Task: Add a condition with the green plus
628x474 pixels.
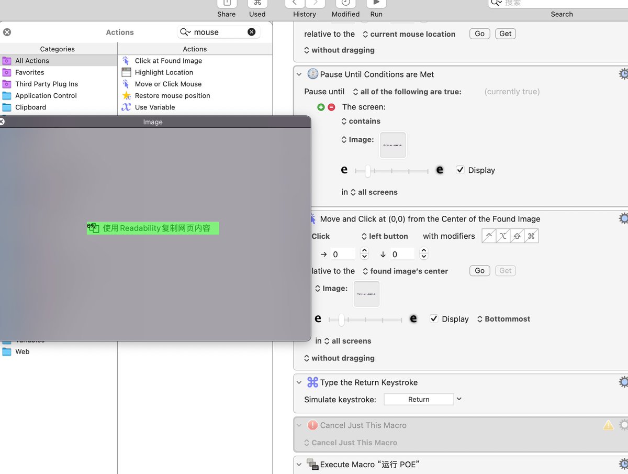Action: tap(321, 107)
